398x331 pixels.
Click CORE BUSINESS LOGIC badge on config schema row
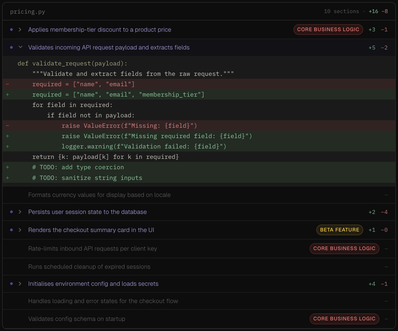(x=344, y=319)
